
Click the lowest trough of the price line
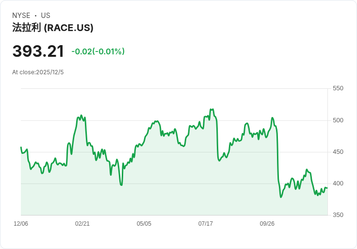(281, 197)
